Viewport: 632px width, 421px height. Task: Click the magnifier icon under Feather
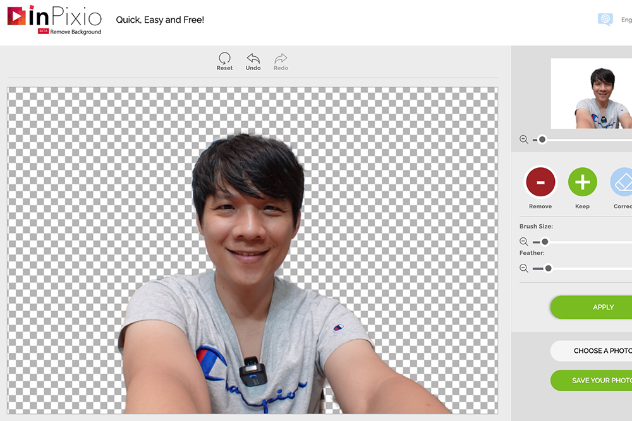(x=523, y=268)
